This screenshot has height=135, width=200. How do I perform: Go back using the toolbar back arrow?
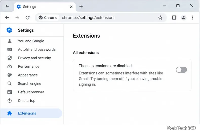pyautogui.click(x=7, y=18)
